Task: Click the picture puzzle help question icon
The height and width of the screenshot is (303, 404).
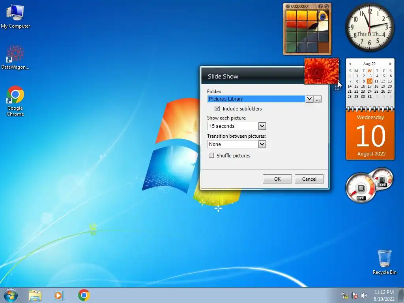Action: pyautogui.click(x=320, y=6)
